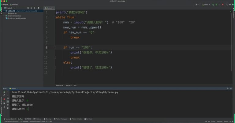
Task: Click line number 8 in gutter
Action: 47,47
